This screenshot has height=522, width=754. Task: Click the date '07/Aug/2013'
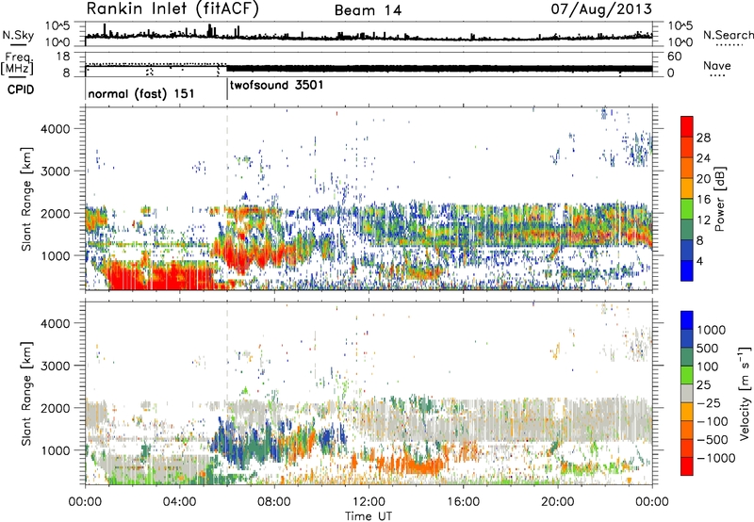601,8
